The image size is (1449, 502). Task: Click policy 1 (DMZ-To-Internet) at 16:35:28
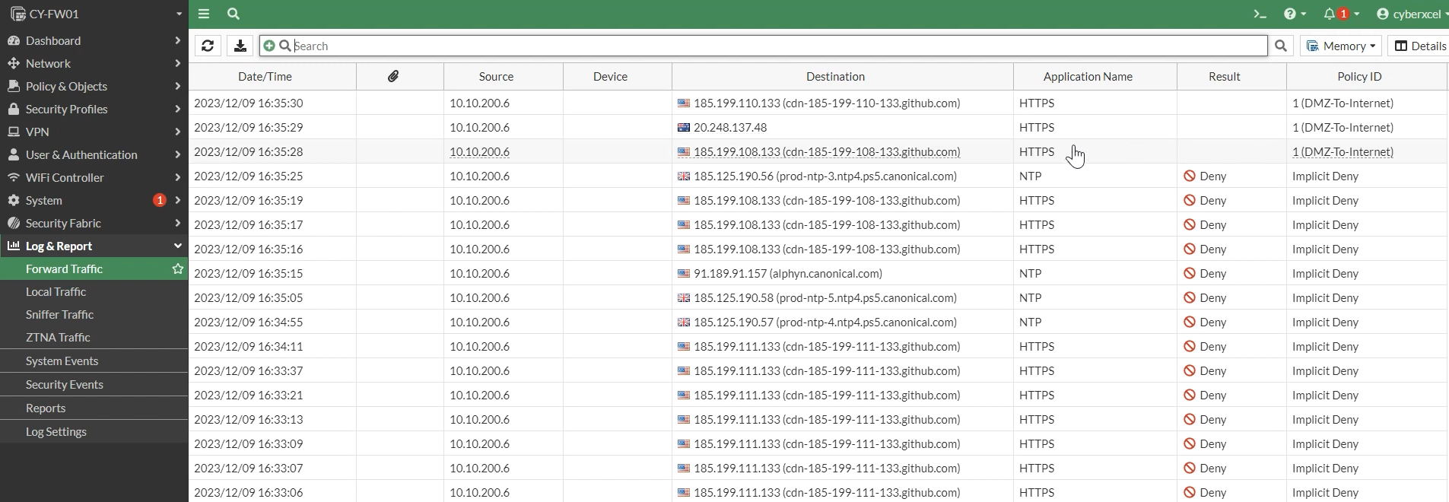(1343, 151)
